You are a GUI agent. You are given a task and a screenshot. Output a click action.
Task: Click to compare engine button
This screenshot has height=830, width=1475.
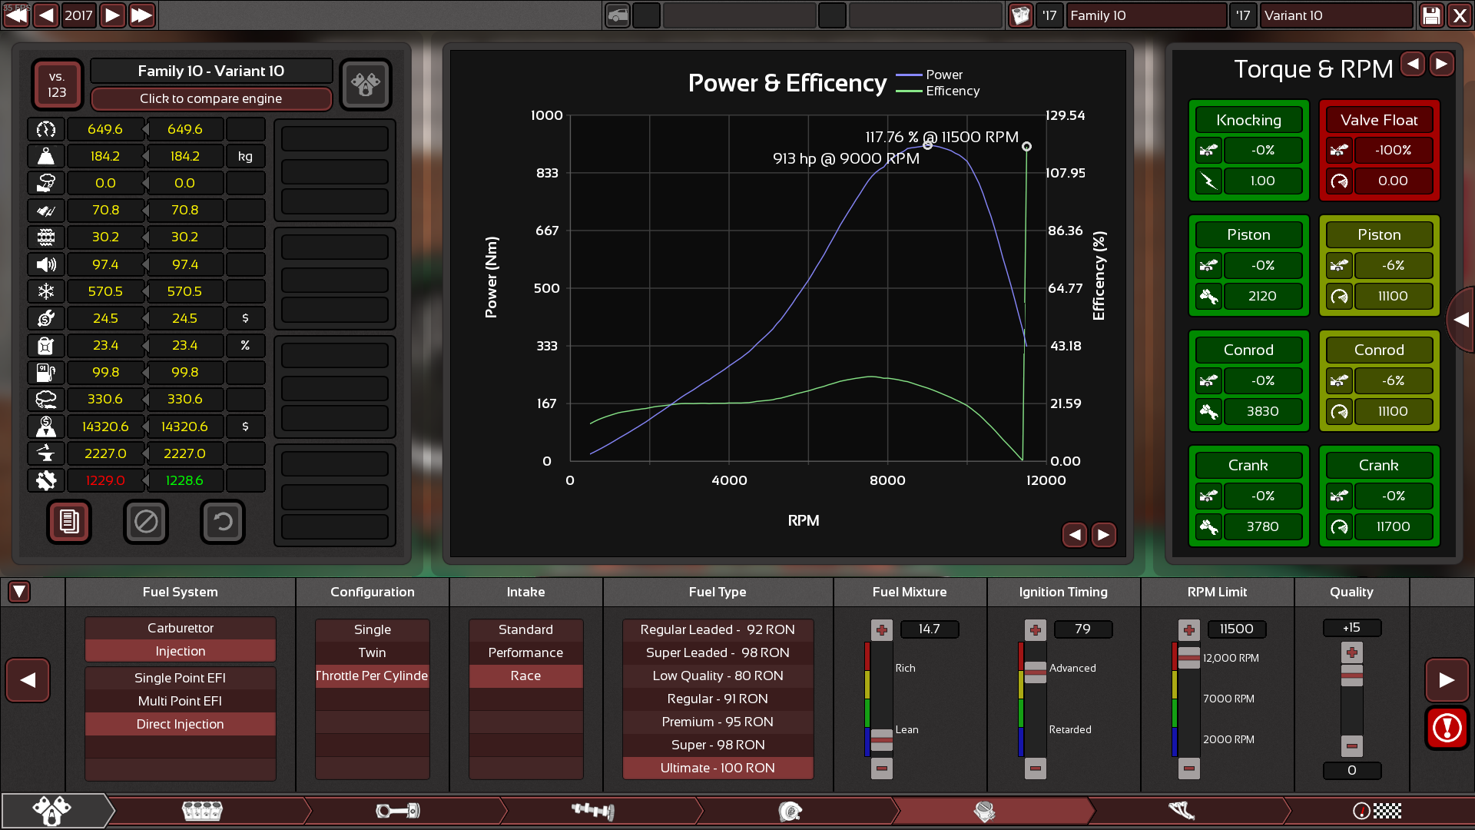[x=210, y=98]
